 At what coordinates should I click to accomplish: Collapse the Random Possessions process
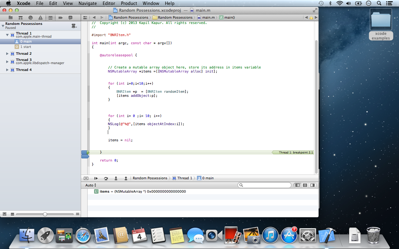(3, 26)
